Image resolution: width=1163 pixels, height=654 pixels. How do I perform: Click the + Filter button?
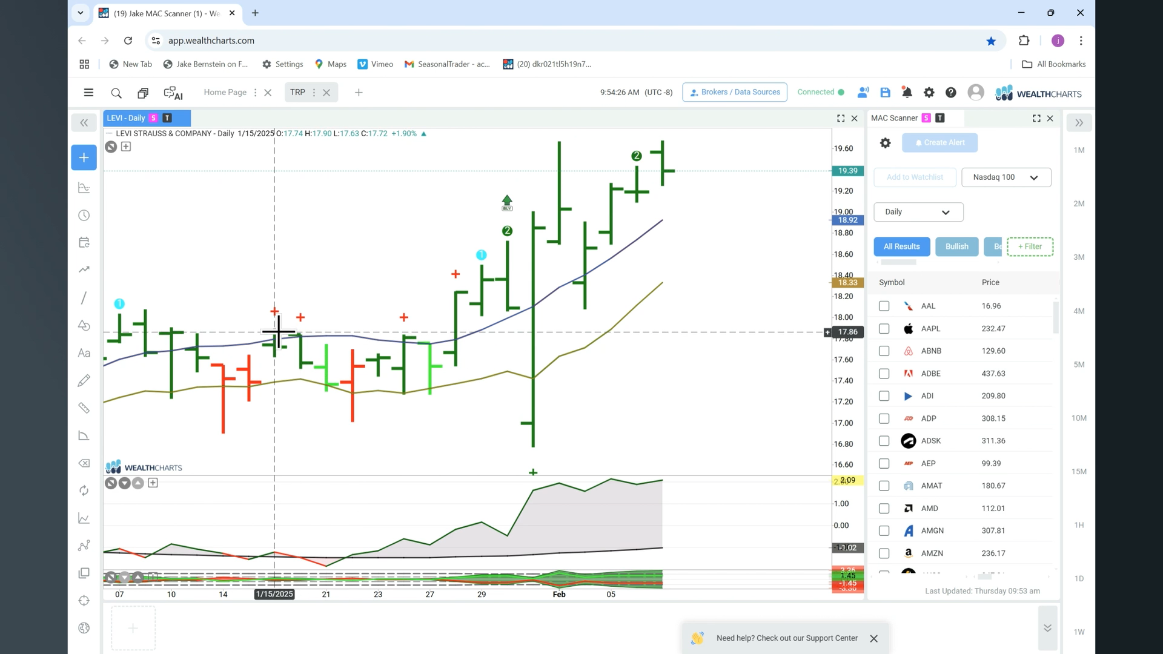tap(1030, 246)
